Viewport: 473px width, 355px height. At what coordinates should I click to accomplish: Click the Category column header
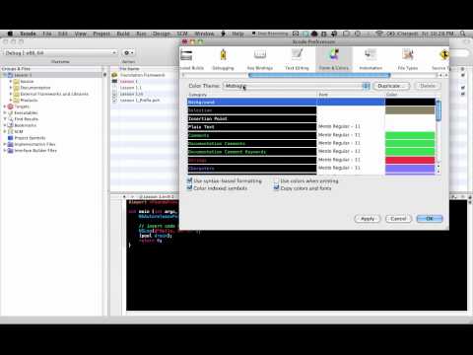(x=252, y=95)
